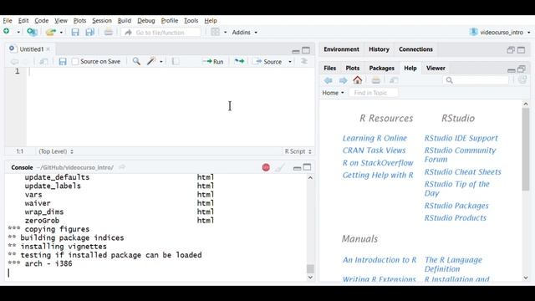Image resolution: width=535 pixels, height=301 pixels.
Task: Open the RStudio Packages link
Action: pyautogui.click(x=456, y=206)
